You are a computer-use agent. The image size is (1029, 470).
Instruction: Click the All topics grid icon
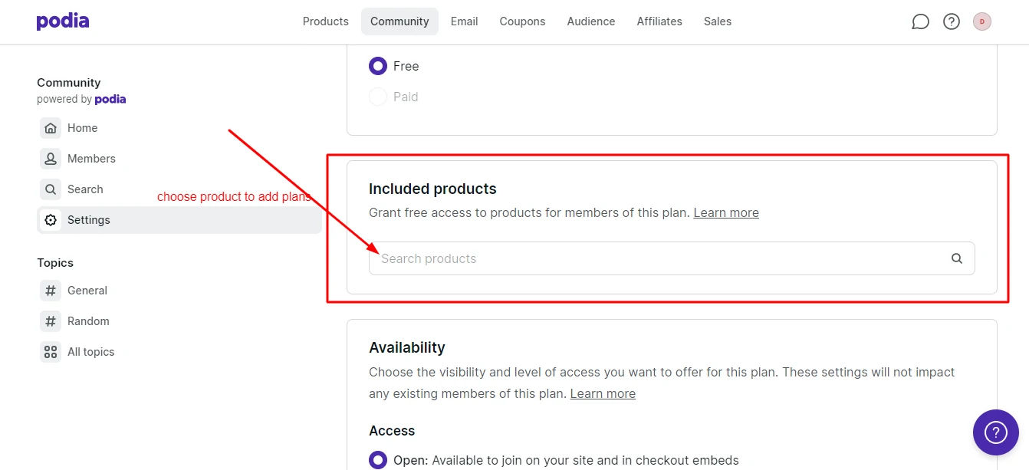(x=51, y=352)
